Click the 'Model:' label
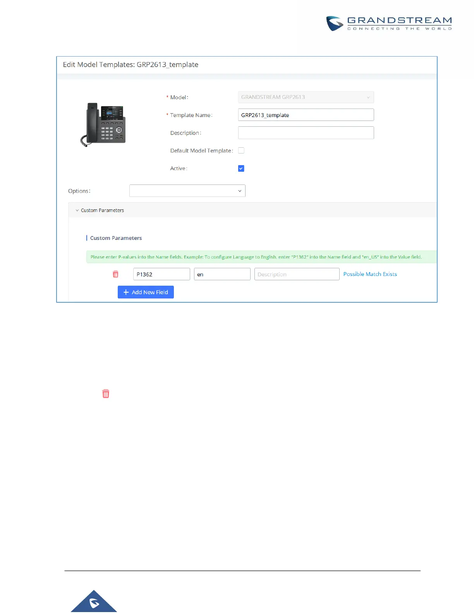Screen dimensions: 474x614 pos(179,97)
